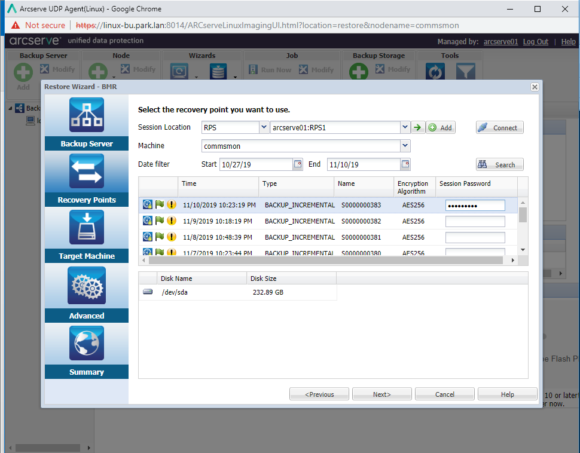
Task: Click the /dev/sda disk icon
Action: 148,292
